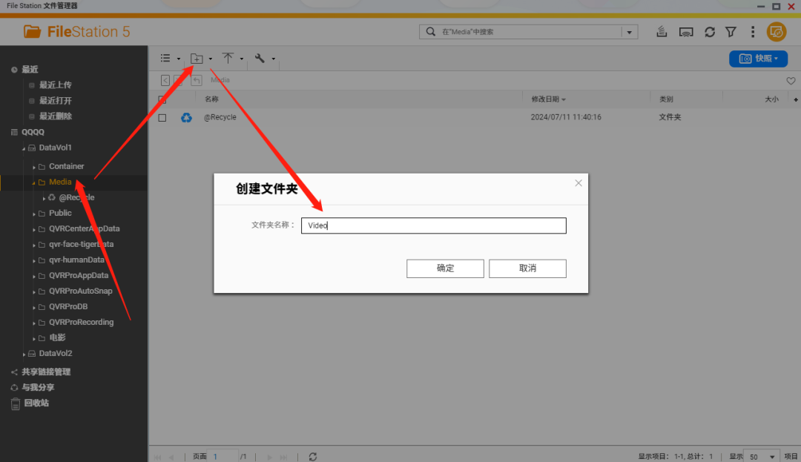This screenshot has height=462, width=801.
Task: Open the 快照 snapshot dropdown button
Action: (x=758, y=59)
